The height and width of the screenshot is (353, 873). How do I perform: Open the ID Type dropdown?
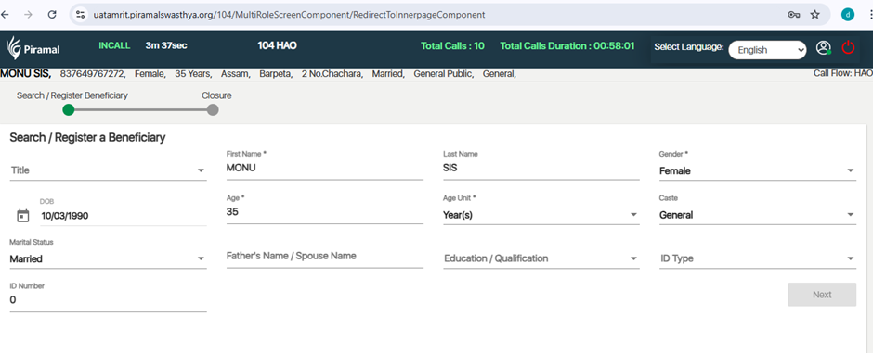click(x=757, y=258)
